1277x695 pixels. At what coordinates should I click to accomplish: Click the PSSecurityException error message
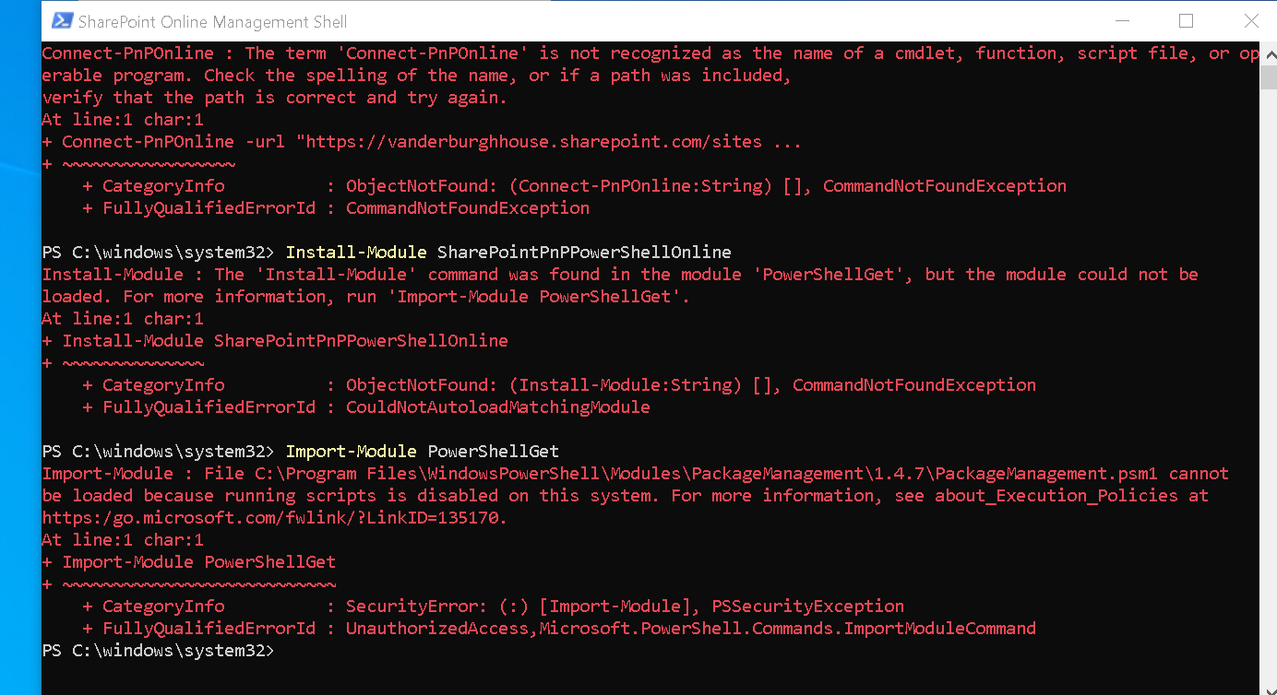tap(807, 606)
